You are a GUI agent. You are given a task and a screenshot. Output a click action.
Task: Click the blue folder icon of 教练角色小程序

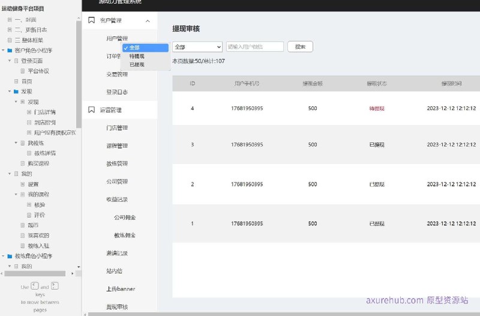(x=10, y=256)
